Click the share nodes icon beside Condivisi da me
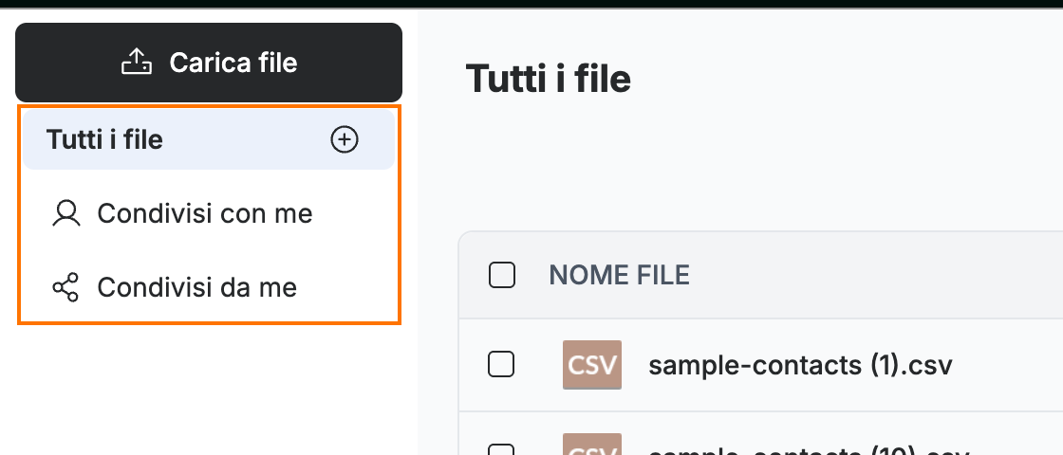Image resolution: width=1063 pixels, height=455 pixels. pyautogui.click(x=65, y=287)
